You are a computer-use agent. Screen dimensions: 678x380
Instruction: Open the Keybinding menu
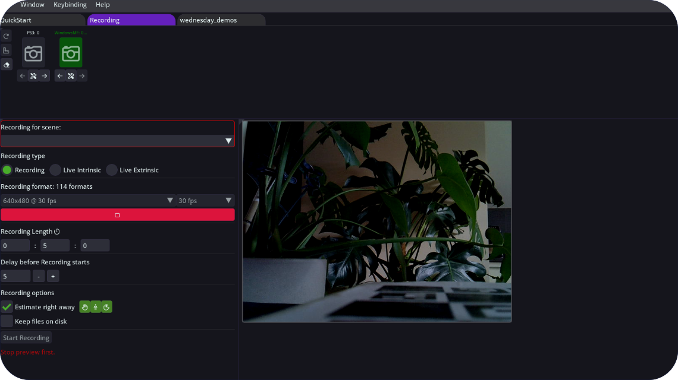point(70,5)
